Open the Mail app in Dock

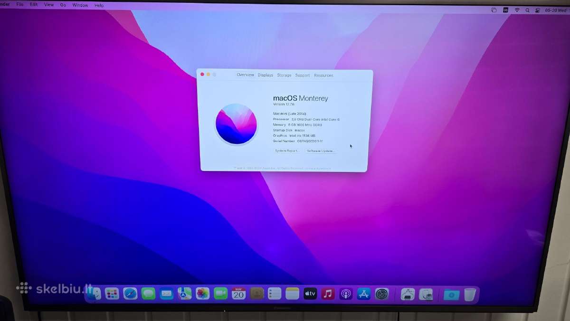click(166, 293)
